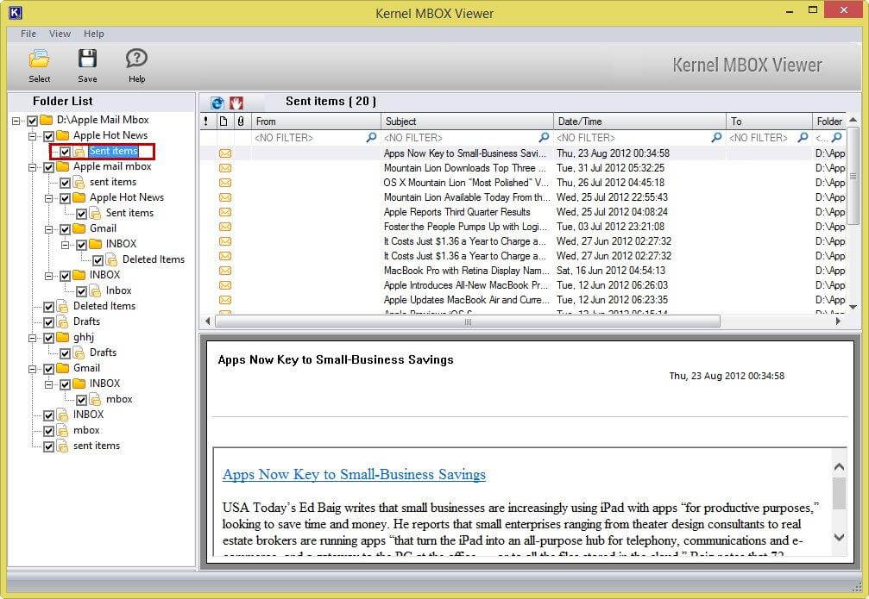Sort by the Date/Time column header

(639, 122)
